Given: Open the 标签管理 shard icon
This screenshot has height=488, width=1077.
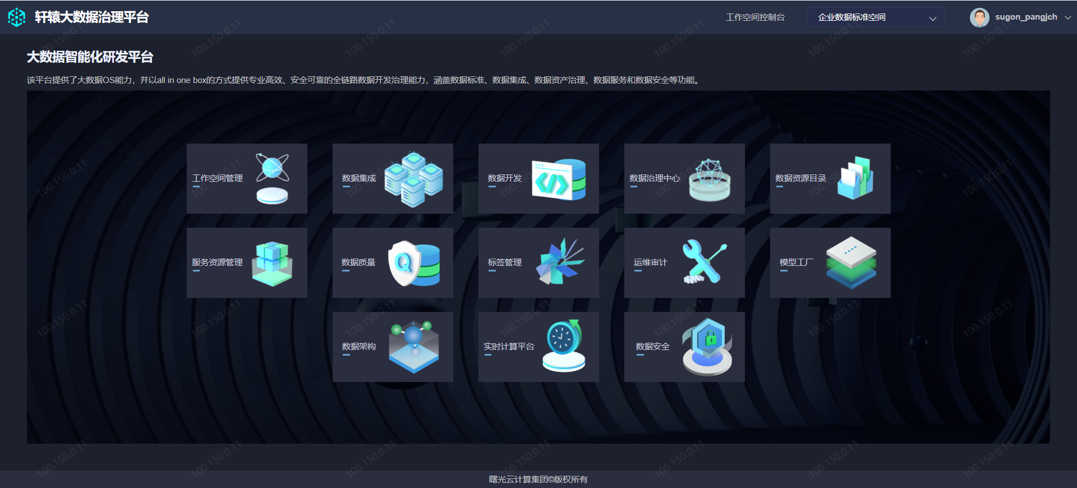Looking at the screenshot, I should (x=560, y=262).
